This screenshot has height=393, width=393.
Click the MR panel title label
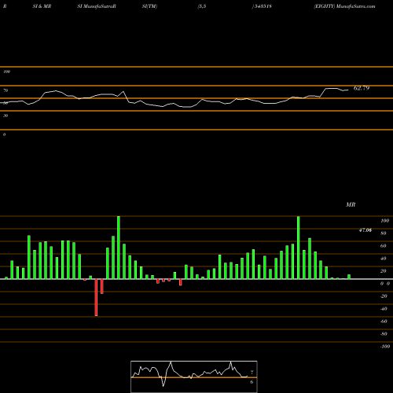tap(351, 204)
